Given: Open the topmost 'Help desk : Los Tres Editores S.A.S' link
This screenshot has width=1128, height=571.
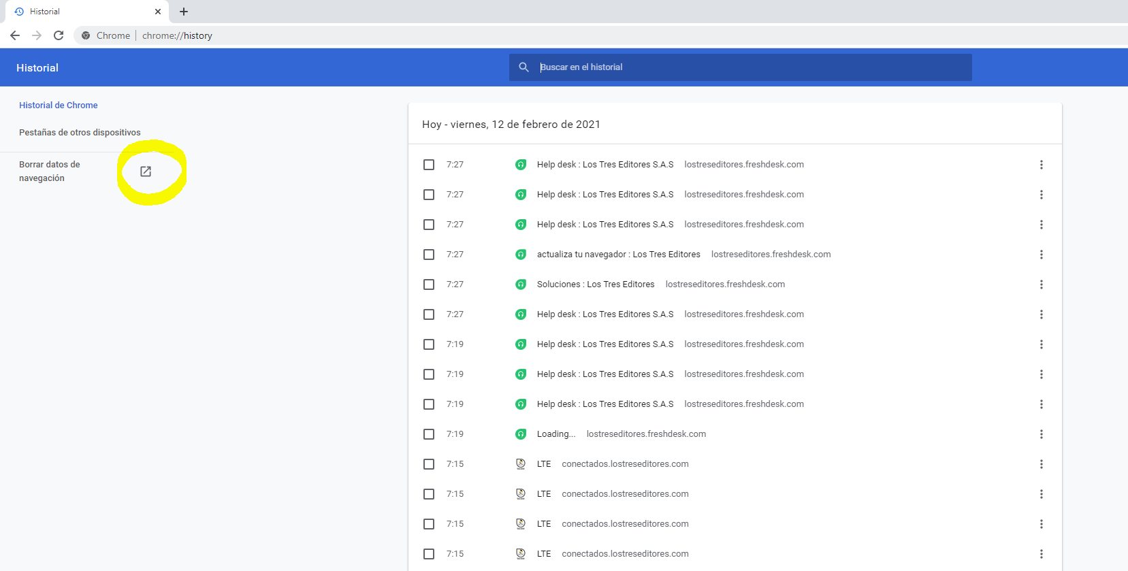Looking at the screenshot, I should [605, 165].
